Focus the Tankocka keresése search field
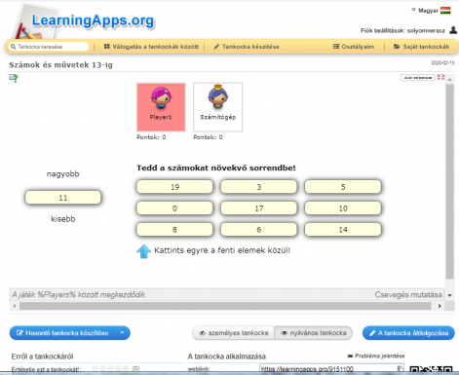This screenshot has height=375, width=459. (49, 47)
